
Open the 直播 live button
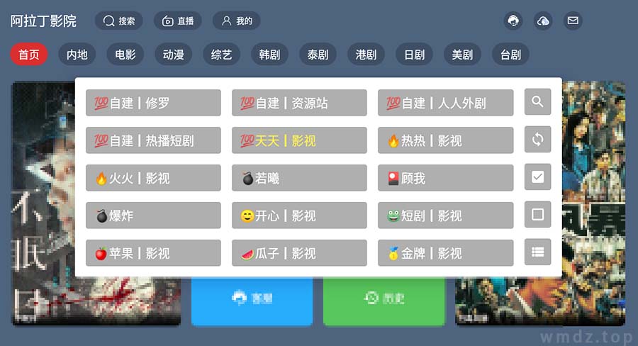(178, 21)
